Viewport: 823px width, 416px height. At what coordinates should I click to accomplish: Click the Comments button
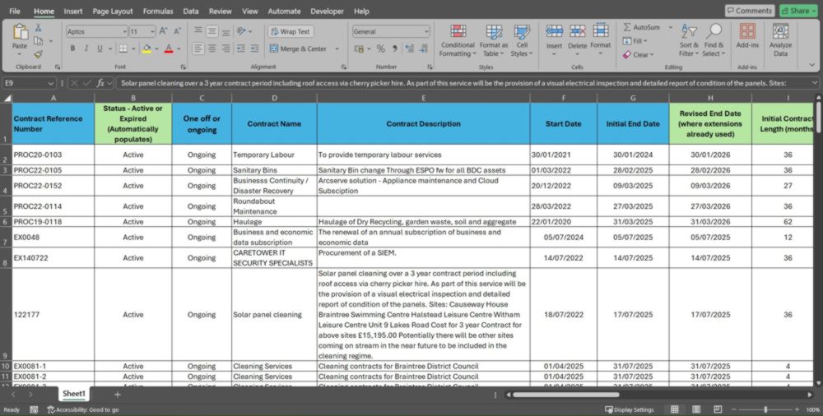pyautogui.click(x=750, y=11)
